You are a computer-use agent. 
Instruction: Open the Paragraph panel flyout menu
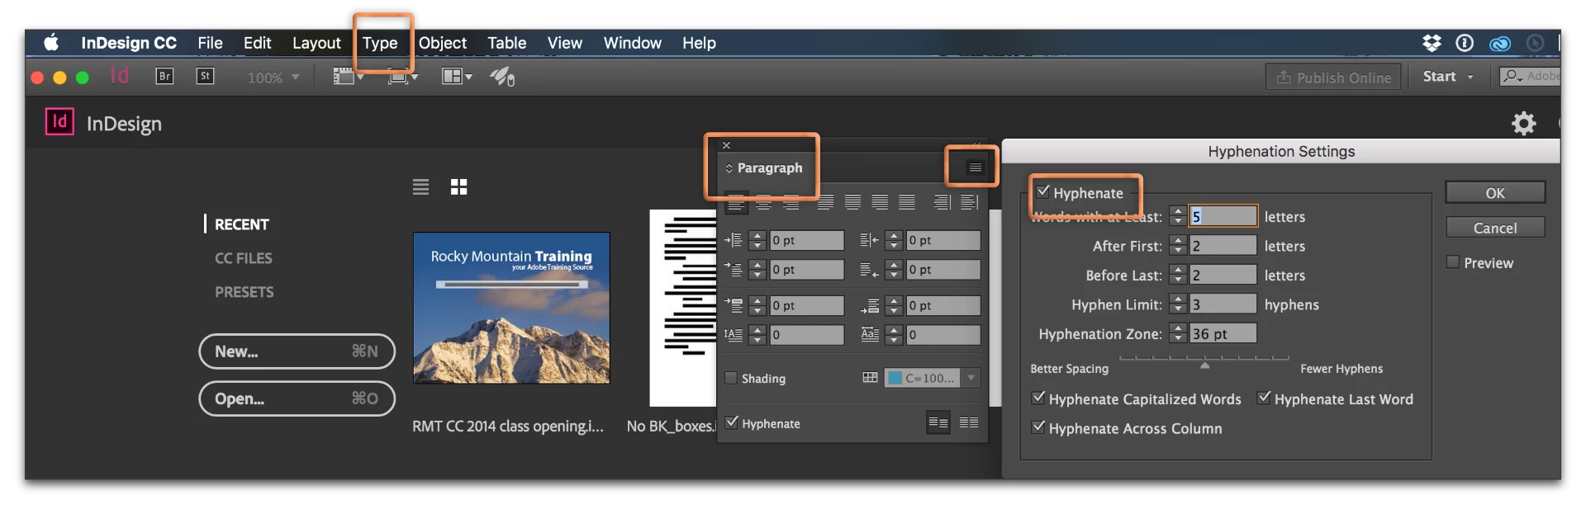pyautogui.click(x=975, y=167)
